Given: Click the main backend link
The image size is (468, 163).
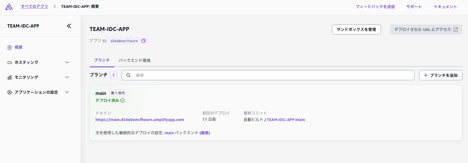Looking at the screenshot, I should (x=169, y=133).
